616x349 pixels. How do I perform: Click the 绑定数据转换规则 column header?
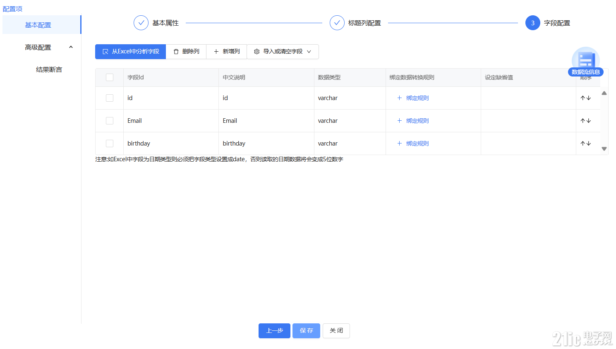tap(433, 77)
